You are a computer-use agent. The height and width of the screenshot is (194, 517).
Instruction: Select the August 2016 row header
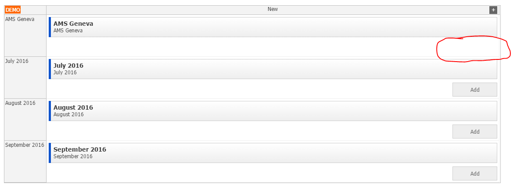tap(25, 119)
